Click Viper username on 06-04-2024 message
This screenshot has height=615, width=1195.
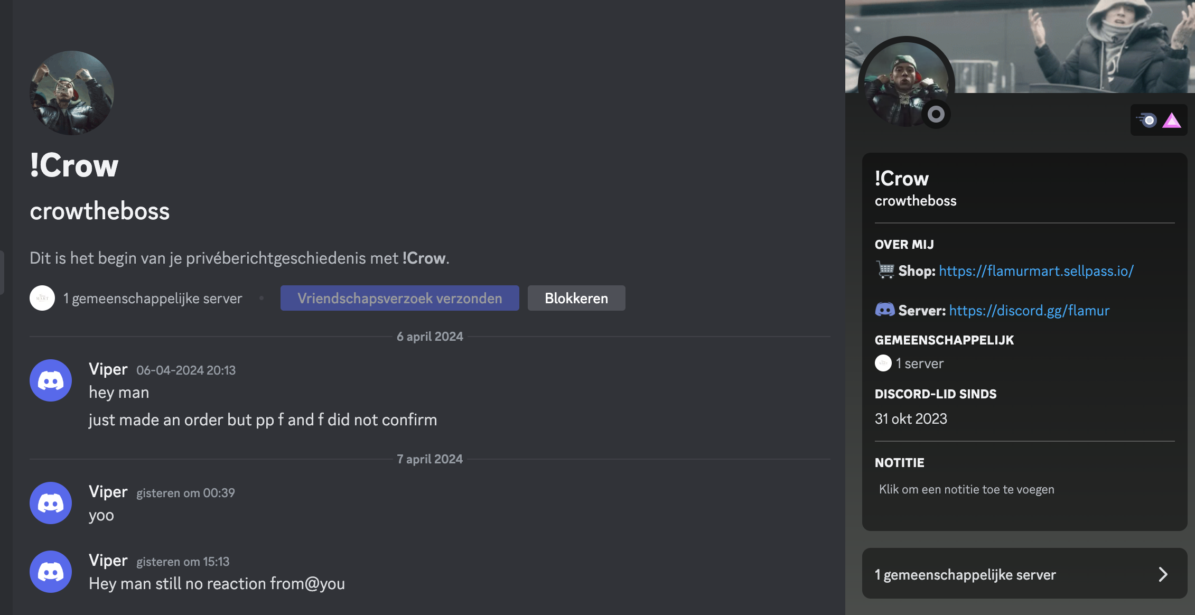[x=108, y=369]
